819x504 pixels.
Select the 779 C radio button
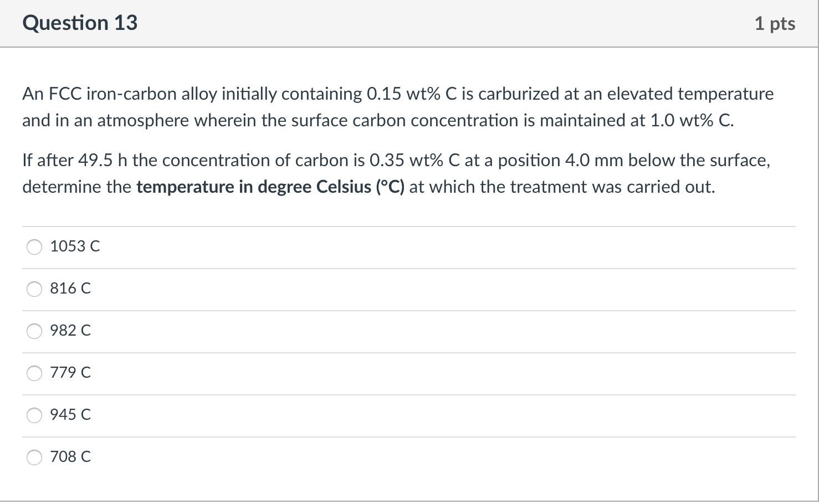[x=34, y=373]
